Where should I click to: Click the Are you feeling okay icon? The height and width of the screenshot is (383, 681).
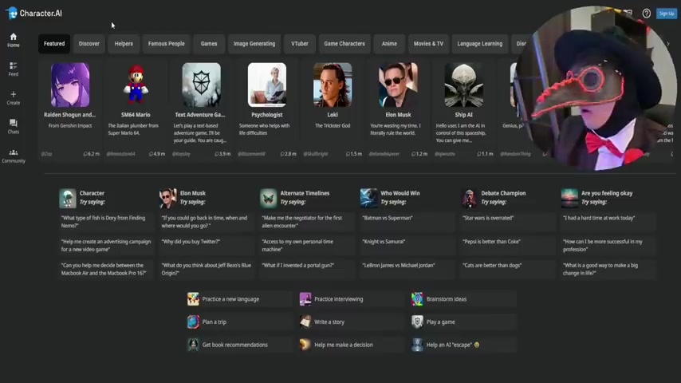point(569,198)
